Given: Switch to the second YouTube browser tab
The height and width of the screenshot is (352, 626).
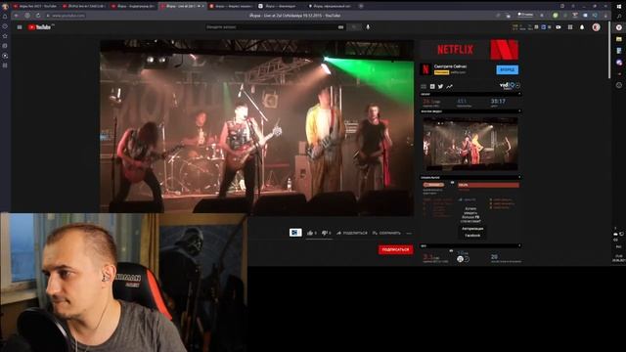Looking at the screenshot, I should click(x=85, y=6).
